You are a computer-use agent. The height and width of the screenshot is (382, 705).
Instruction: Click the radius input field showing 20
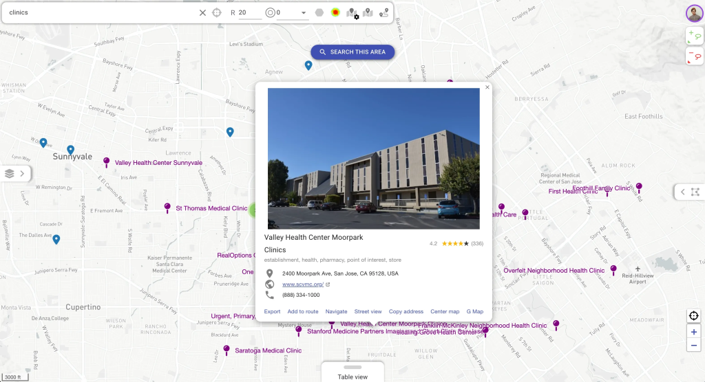(x=249, y=12)
